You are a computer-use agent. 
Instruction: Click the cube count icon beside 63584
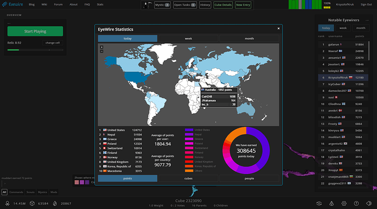[x=32, y=203]
